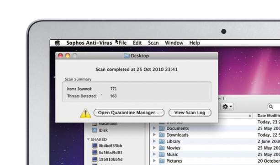Click the 'Threats Detected: 963' value
The image size is (280, 165).
click(113, 96)
